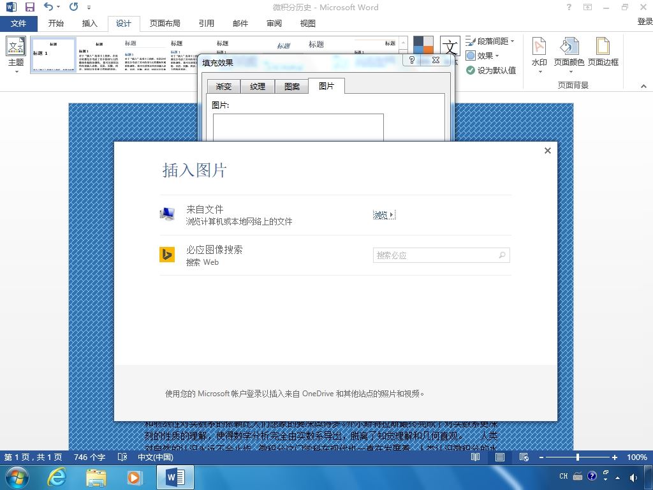Click the Bing search magnifier icon

(x=503, y=255)
